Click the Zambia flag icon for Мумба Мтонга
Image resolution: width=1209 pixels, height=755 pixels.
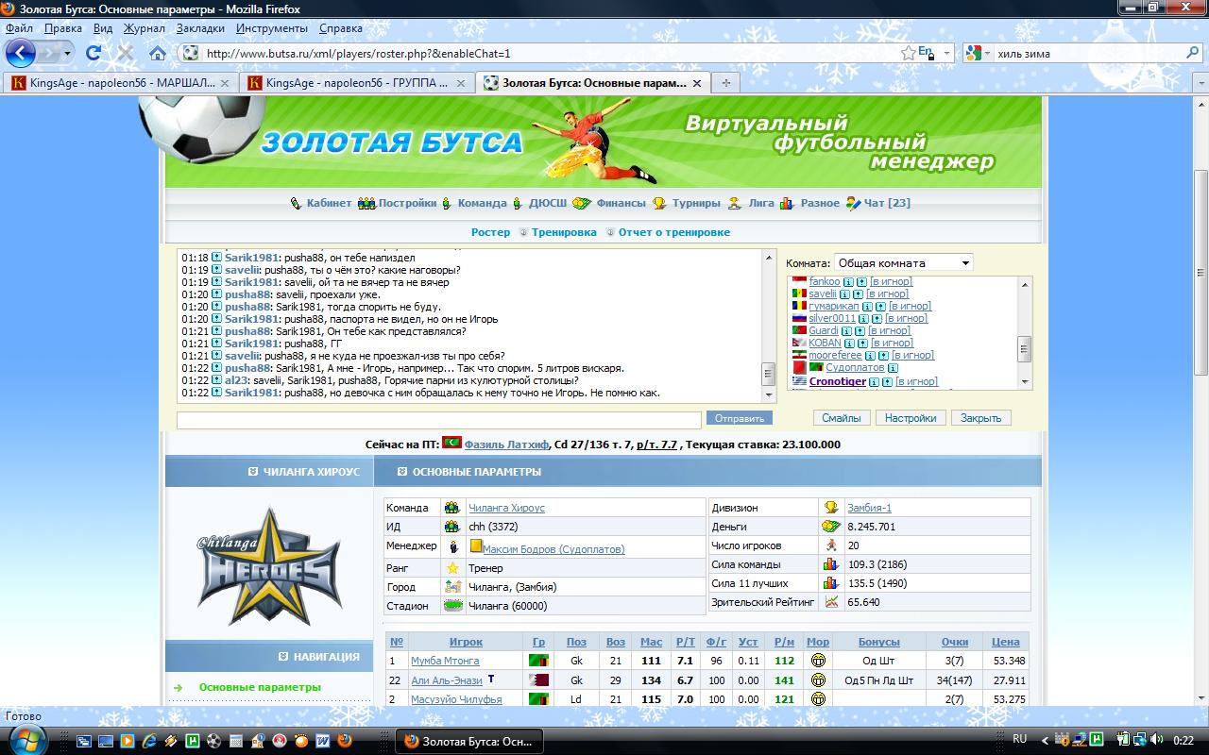(x=538, y=661)
